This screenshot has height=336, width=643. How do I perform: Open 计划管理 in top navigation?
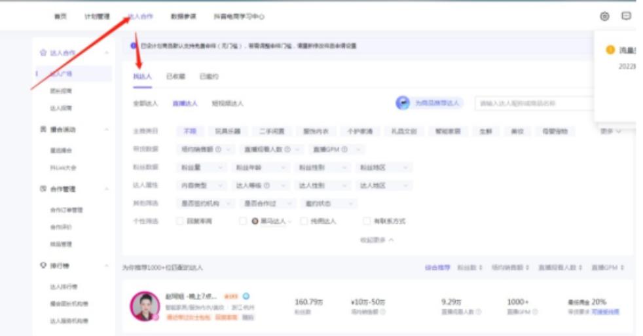(x=97, y=16)
